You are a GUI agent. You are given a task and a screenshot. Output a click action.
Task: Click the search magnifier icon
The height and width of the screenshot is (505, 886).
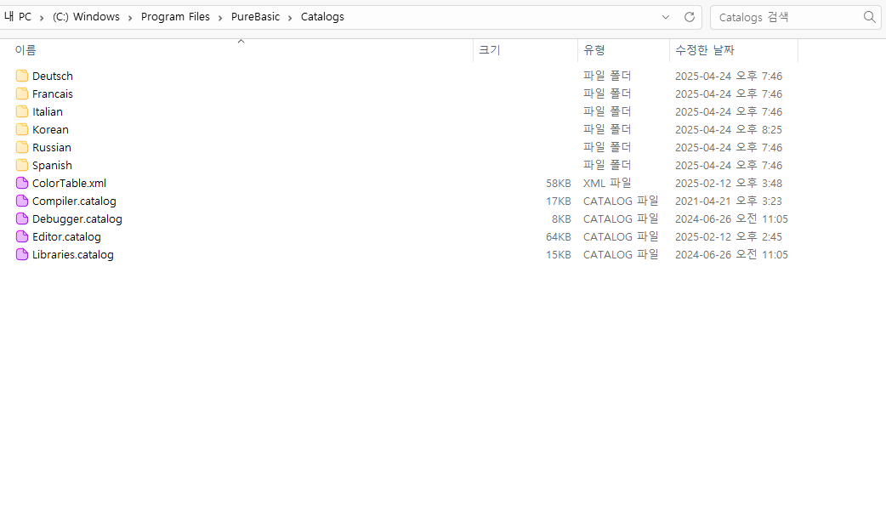click(x=870, y=17)
